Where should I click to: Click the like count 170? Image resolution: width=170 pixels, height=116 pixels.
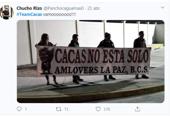(x=107, y=109)
